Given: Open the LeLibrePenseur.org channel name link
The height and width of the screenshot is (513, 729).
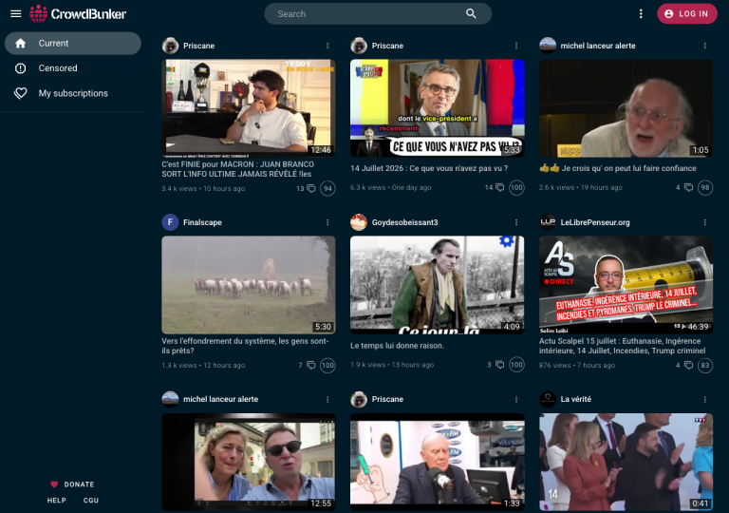Looking at the screenshot, I should 595,222.
